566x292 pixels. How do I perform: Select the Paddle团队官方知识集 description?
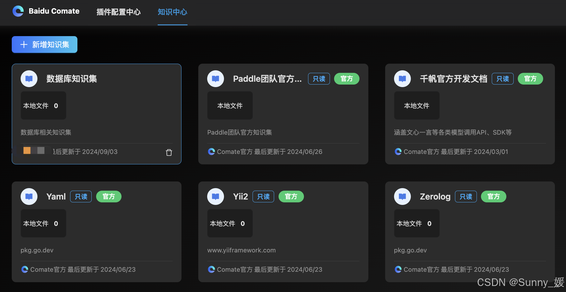[240, 132]
